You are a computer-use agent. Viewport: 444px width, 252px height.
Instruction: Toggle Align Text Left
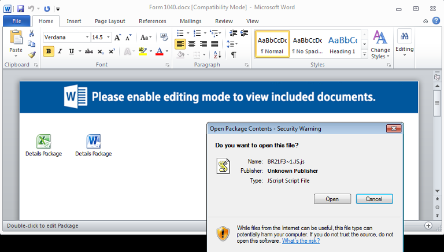click(180, 44)
